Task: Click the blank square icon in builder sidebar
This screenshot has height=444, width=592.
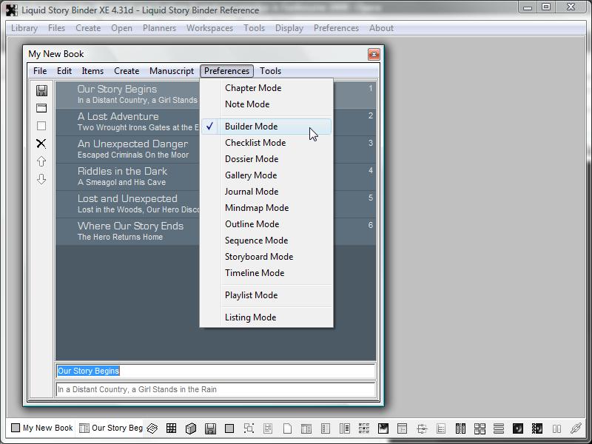Action: [x=41, y=126]
